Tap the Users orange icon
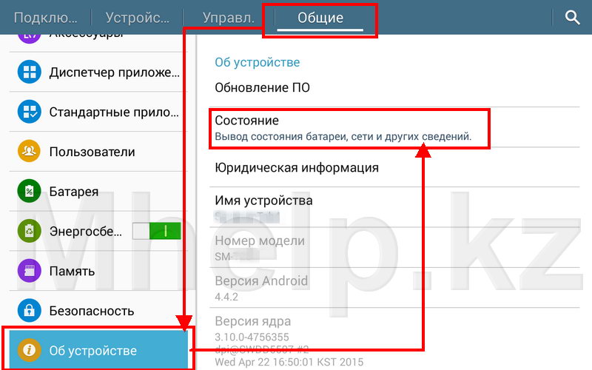 (x=30, y=152)
